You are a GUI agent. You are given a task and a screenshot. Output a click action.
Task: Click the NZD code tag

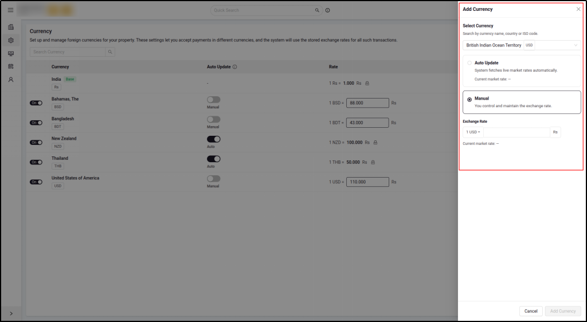(58, 147)
